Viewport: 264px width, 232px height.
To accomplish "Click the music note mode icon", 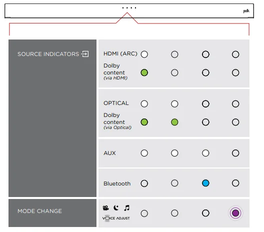I will click(x=127, y=208).
